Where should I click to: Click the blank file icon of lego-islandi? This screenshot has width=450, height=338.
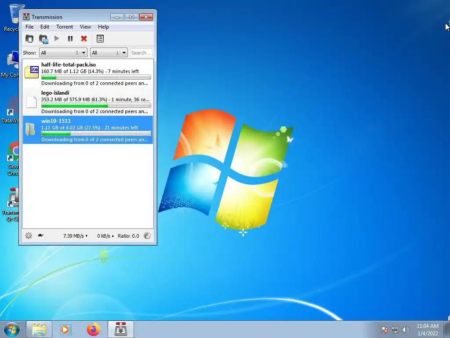[31, 102]
